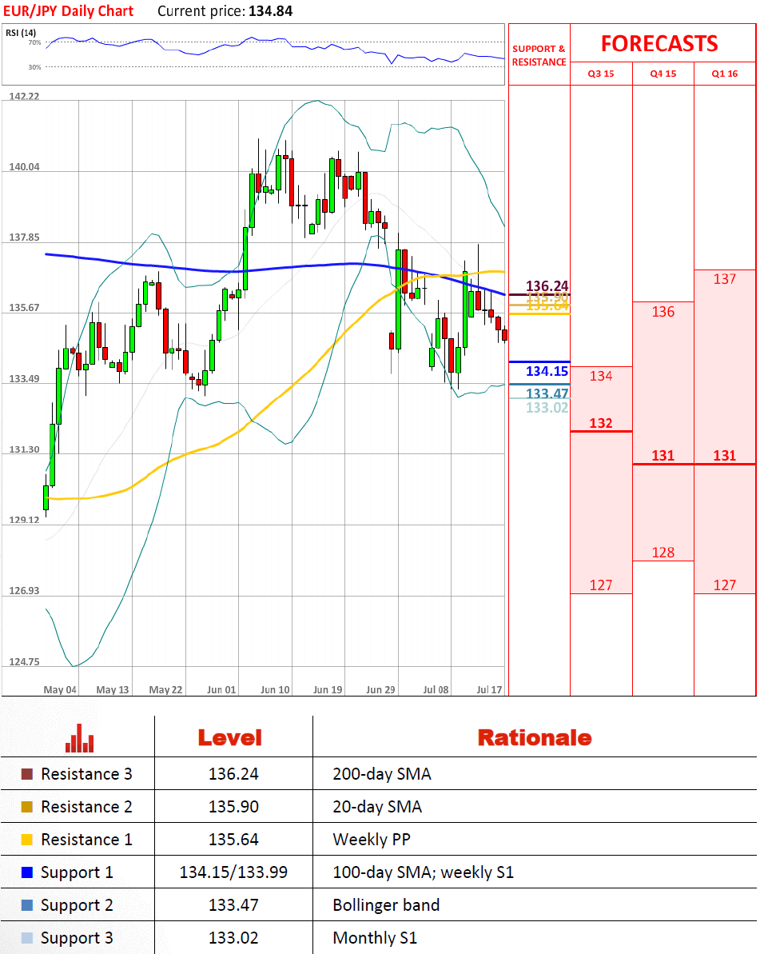The height and width of the screenshot is (954, 764).
Task: Click the 133.47 support level label
Action: 547,393
